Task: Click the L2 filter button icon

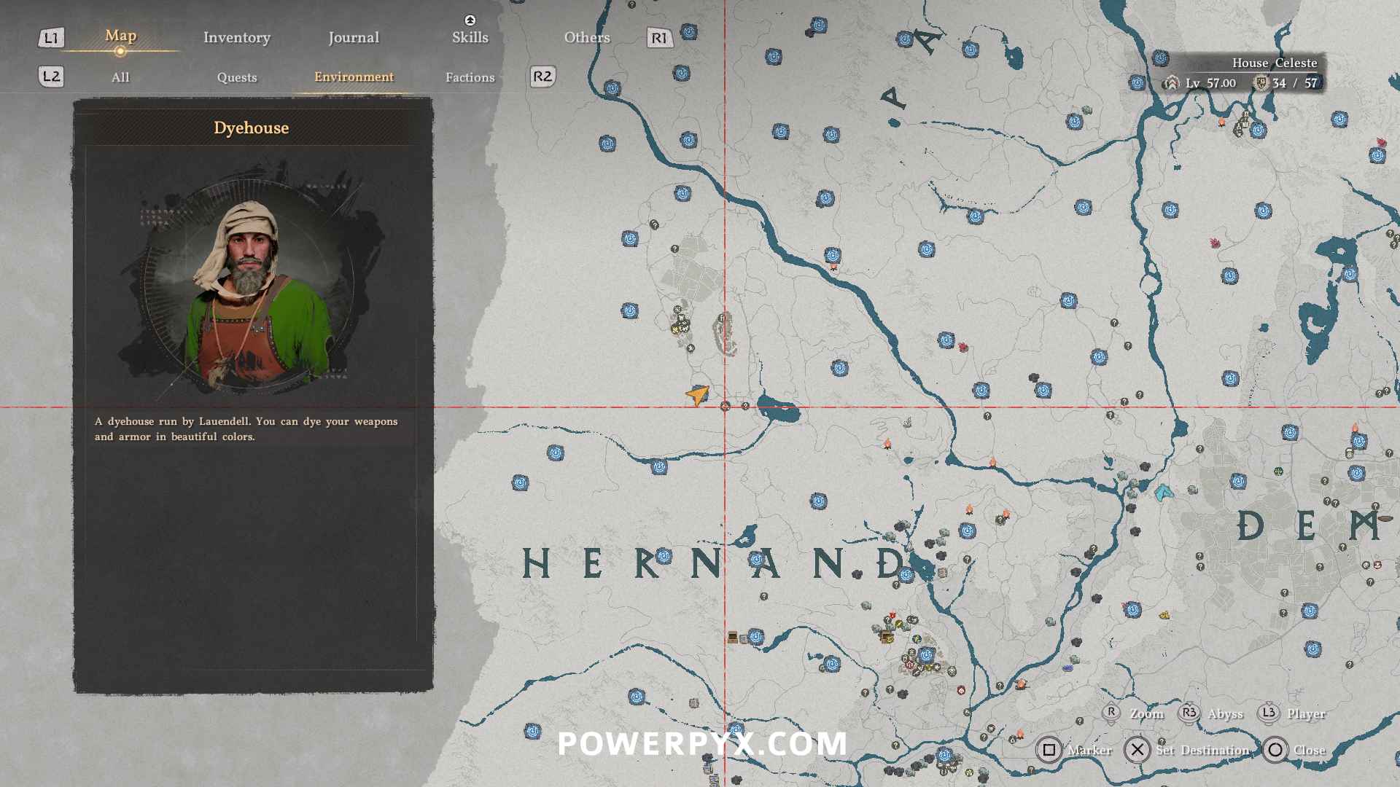Action: [x=51, y=77]
